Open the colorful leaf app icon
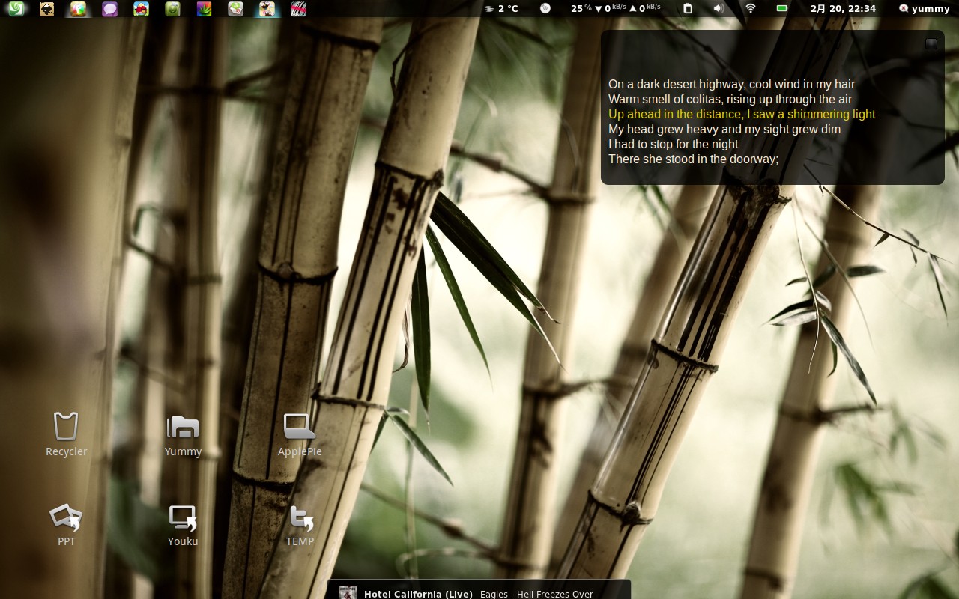The image size is (959, 599). 204,9
